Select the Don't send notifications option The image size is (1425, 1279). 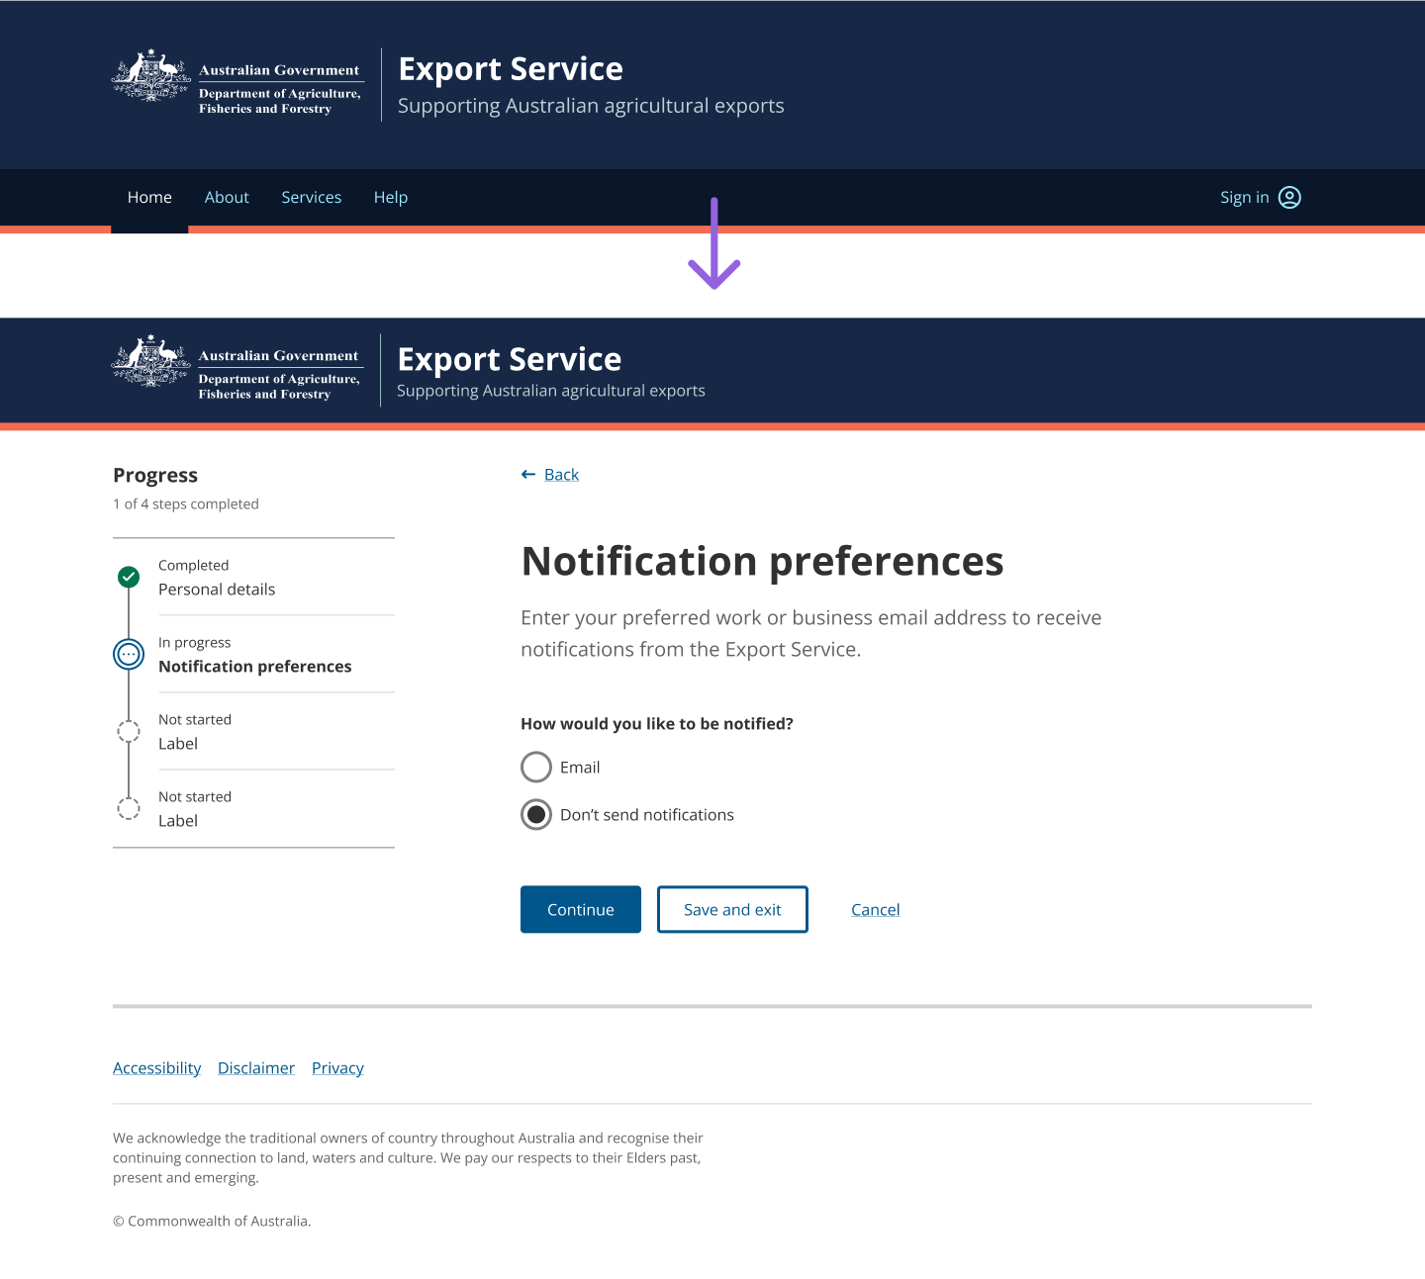point(535,814)
